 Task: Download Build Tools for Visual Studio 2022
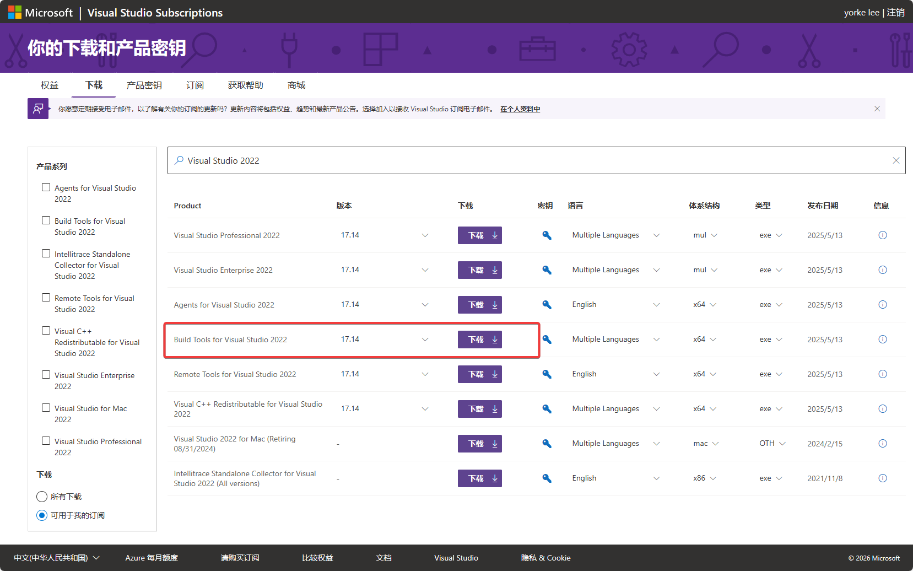coord(480,340)
